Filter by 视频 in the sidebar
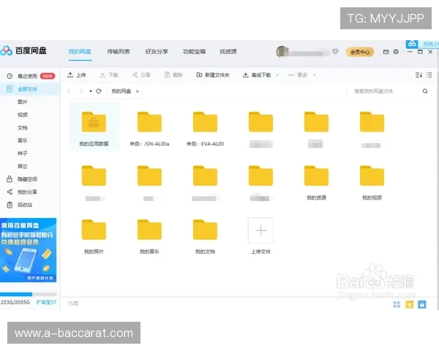Viewport: 439px width, 351px height. point(23,115)
